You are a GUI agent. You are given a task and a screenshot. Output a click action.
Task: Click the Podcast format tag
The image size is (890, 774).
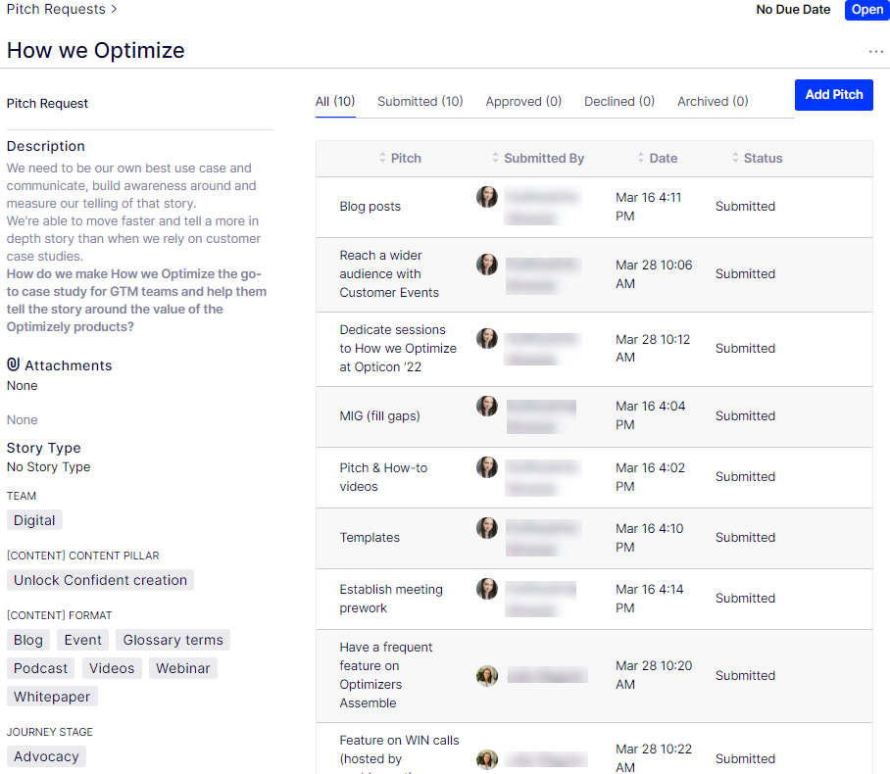pos(40,668)
